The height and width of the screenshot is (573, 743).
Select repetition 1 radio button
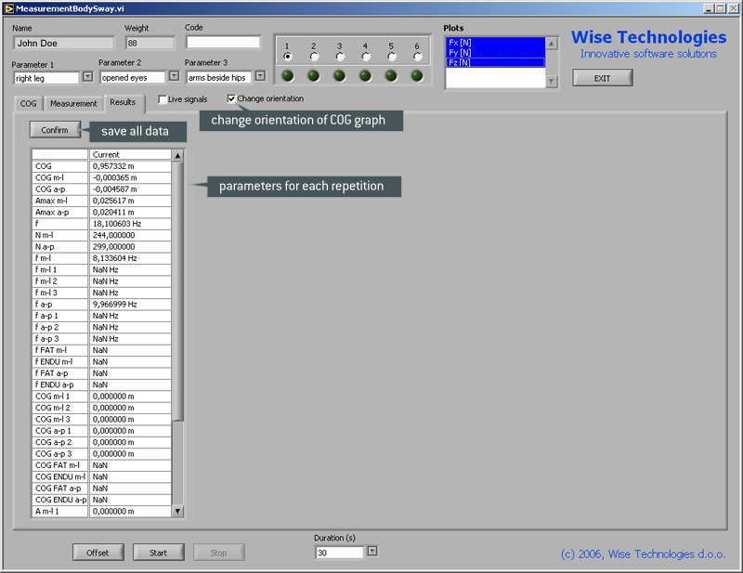click(x=288, y=57)
